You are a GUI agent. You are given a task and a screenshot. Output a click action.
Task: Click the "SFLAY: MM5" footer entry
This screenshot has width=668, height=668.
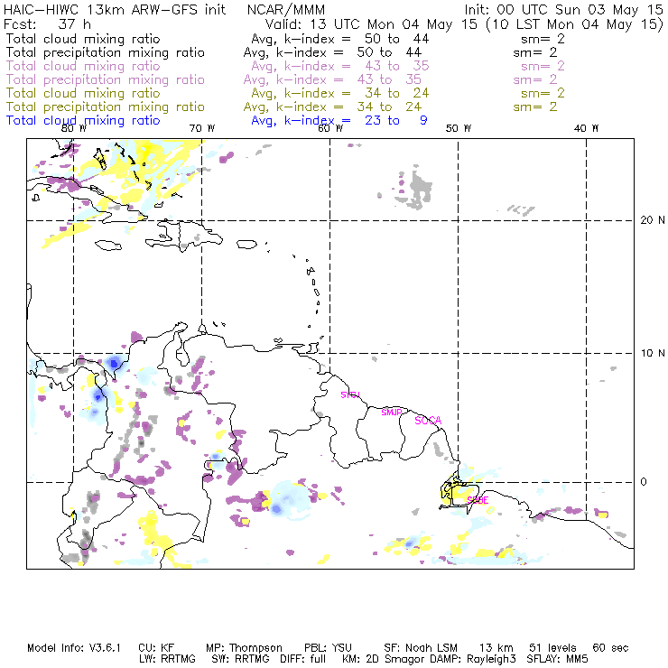pos(557,659)
